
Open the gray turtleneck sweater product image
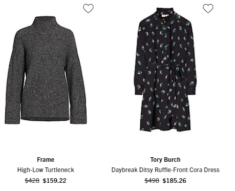tap(46, 70)
